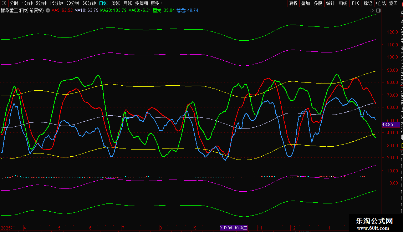Click the panel layout icon at top-left
Viewport: 403px width, 232px height.
(4, 3)
